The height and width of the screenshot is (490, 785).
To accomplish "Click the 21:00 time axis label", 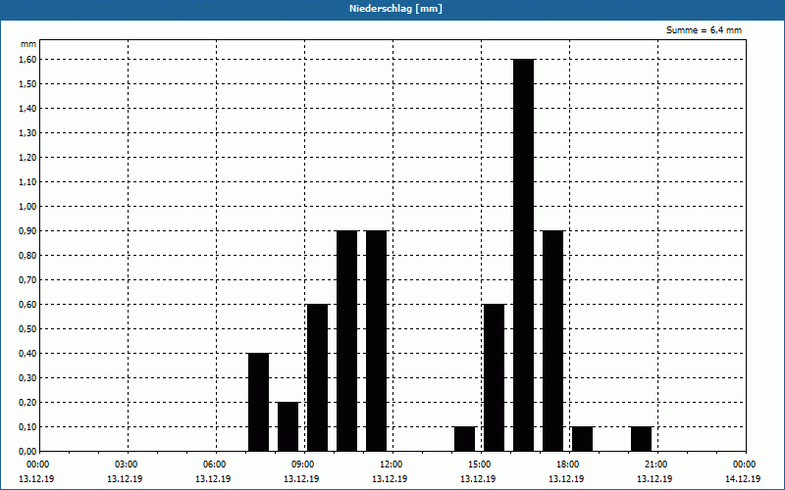I will tap(656, 465).
